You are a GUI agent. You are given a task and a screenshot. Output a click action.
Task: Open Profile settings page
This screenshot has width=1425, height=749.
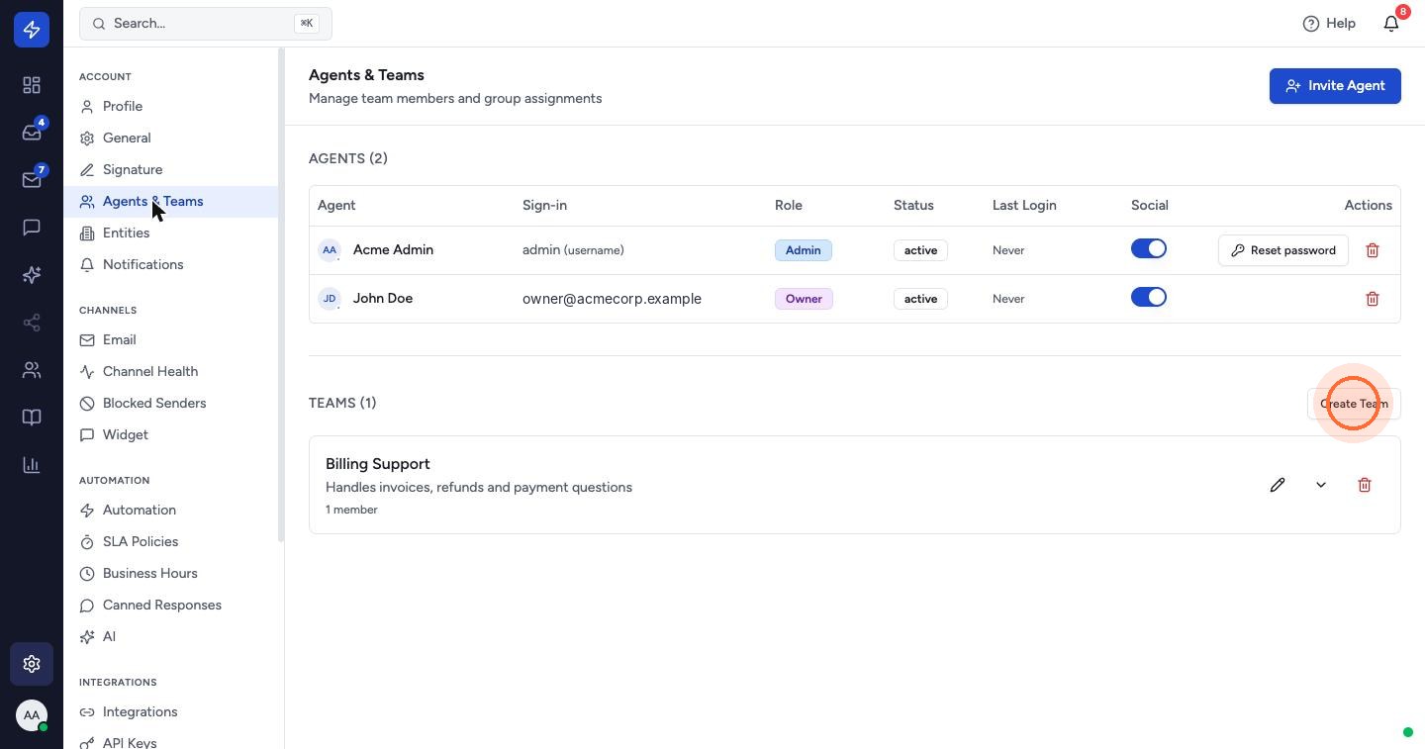171,107
